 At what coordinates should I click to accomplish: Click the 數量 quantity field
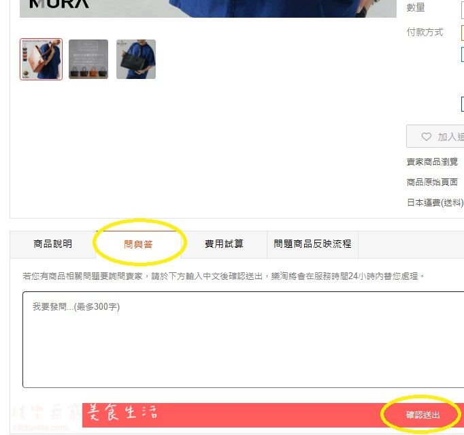coord(463,8)
